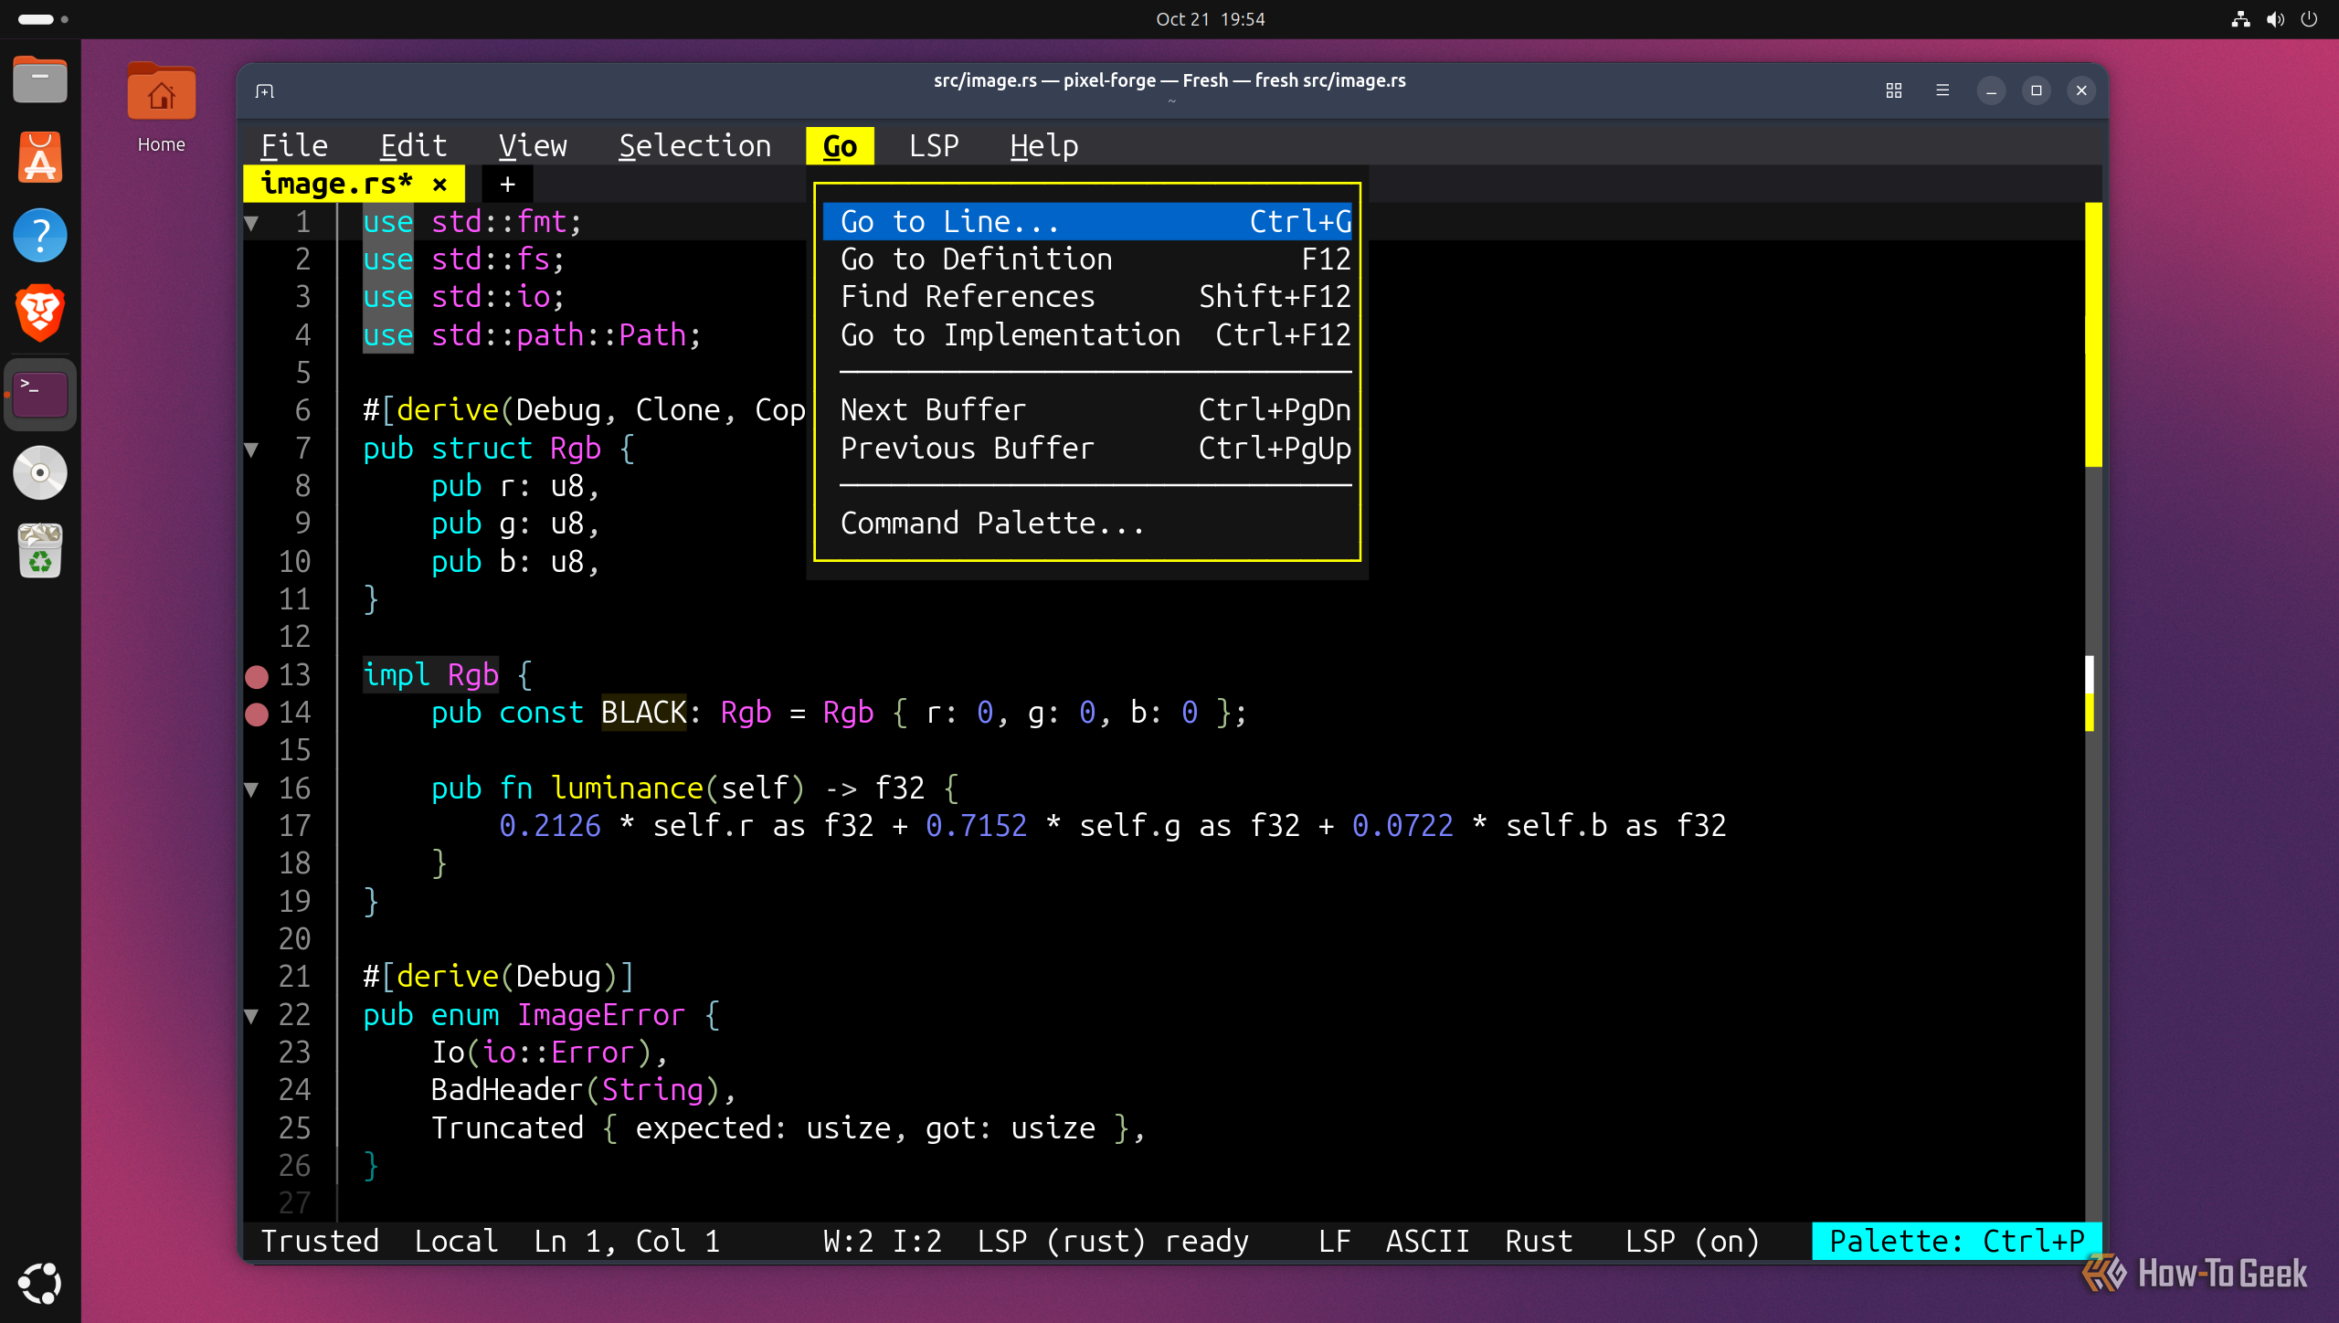Screen dimensions: 2339x1323
Task: Open the volume tray icon
Action: (x=2275, y=19)
